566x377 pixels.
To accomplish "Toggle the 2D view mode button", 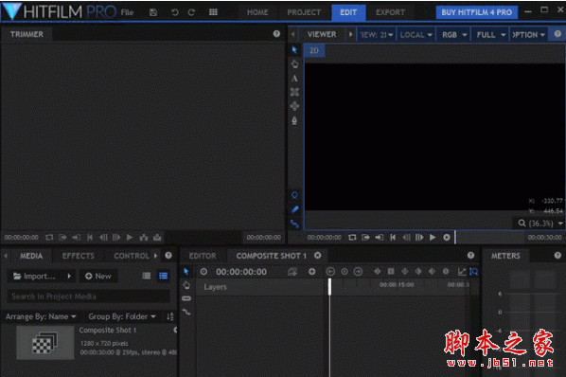I will [314, 50].
